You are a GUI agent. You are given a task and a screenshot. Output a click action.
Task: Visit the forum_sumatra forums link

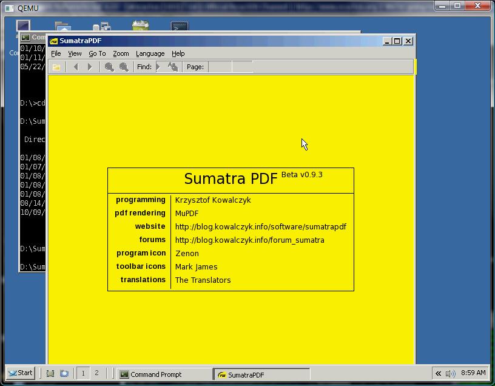tap(249, 240)
